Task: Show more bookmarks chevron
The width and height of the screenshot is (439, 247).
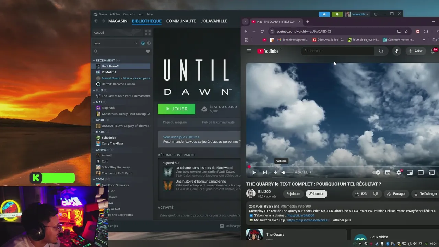Action: 424,40
